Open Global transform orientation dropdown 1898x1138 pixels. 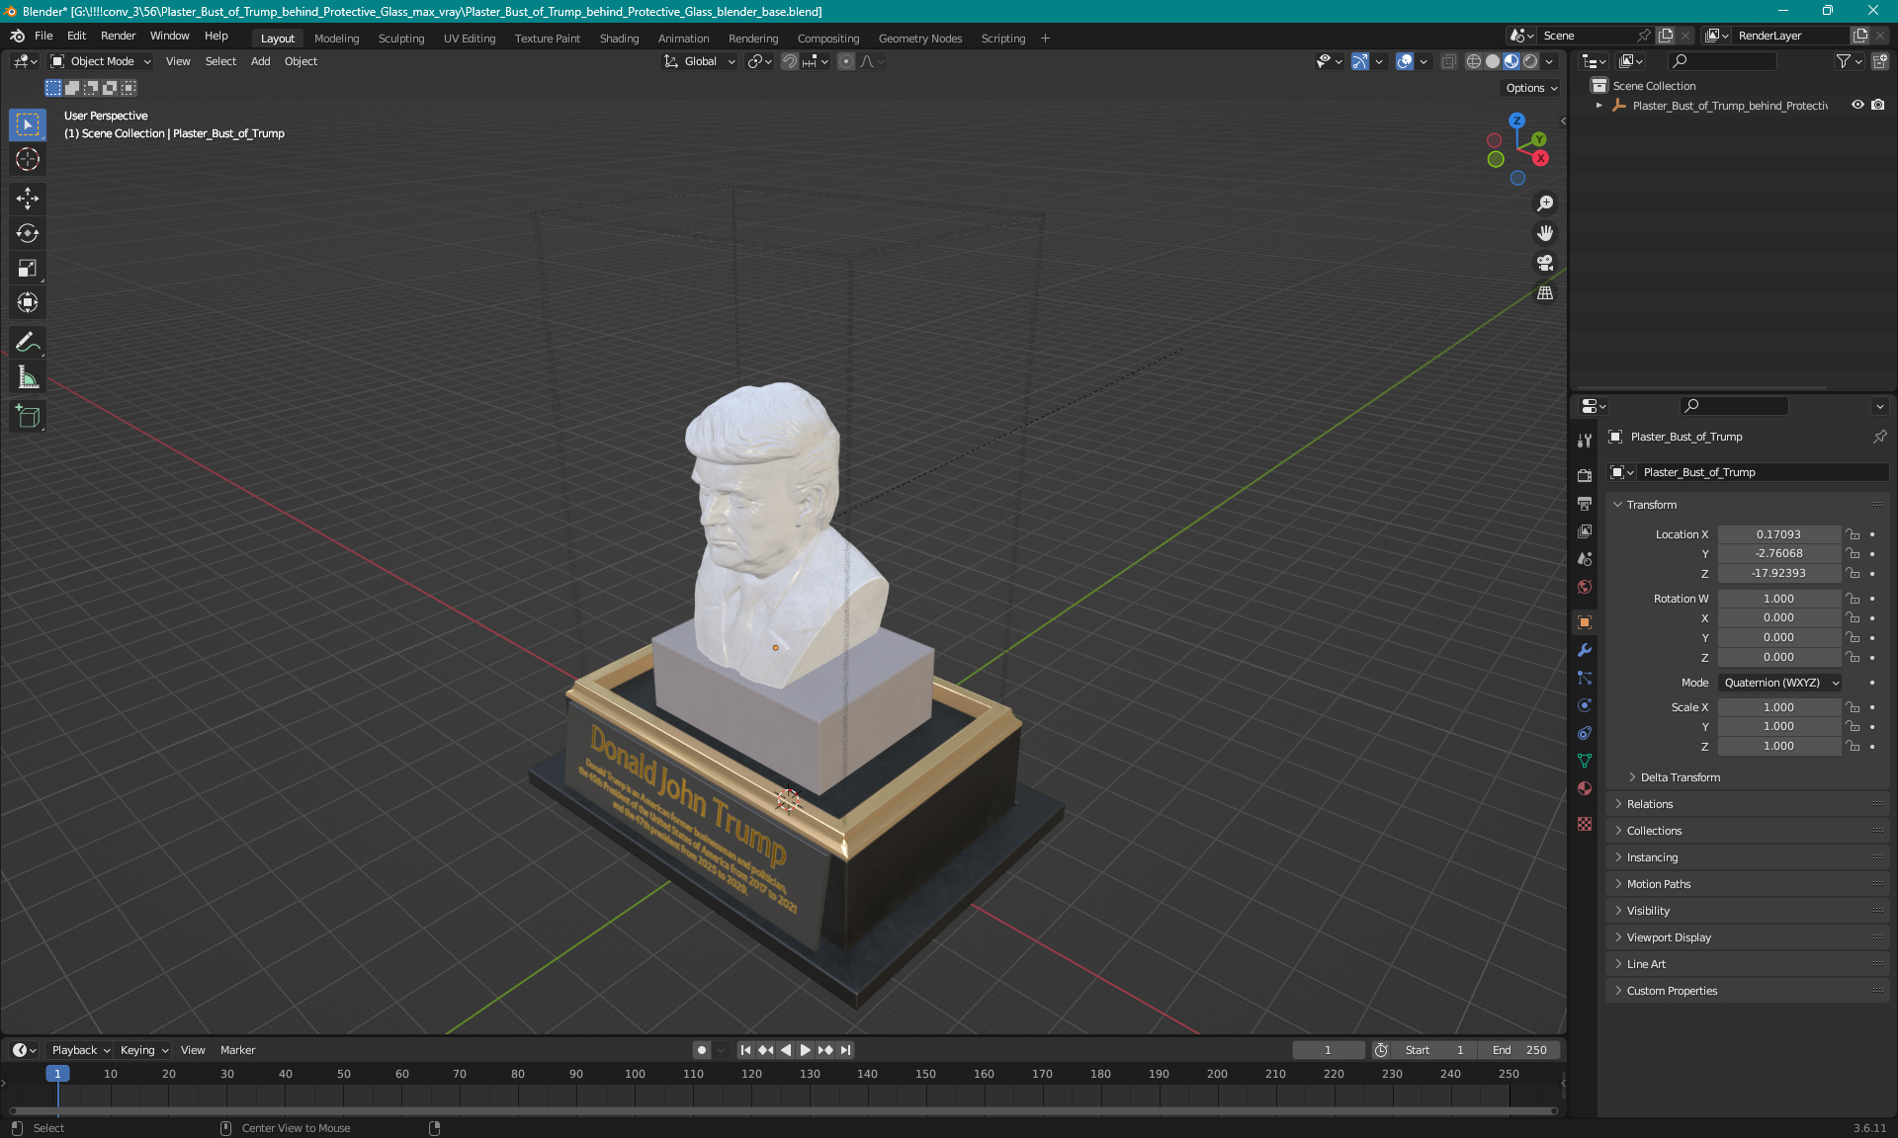pos(700,61)
